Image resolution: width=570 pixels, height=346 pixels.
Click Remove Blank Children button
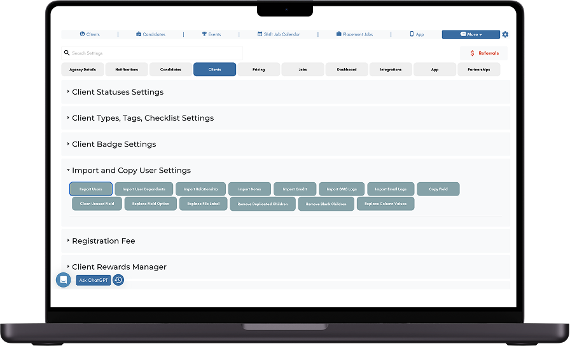coord(326,204)
